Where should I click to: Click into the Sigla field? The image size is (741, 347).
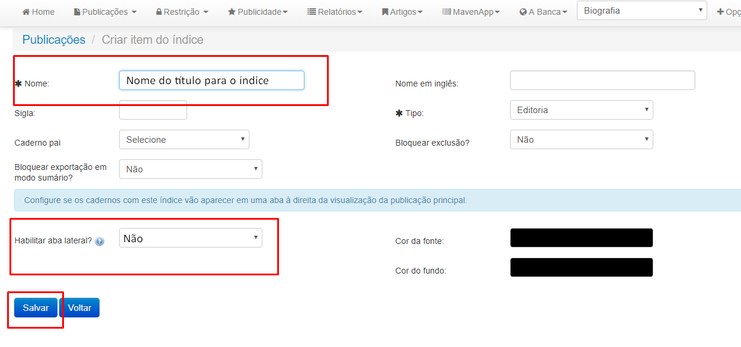(153, 110)
